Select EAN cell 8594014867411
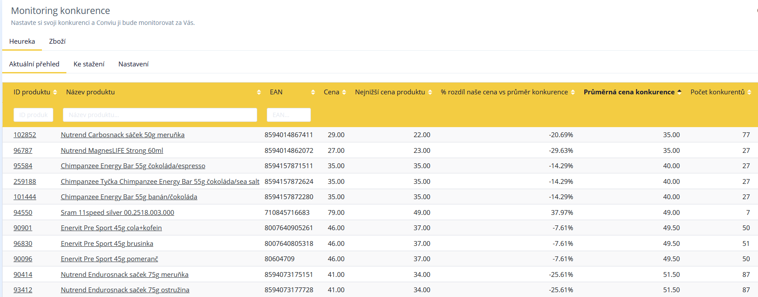758x297 pixels. point(289,135)
